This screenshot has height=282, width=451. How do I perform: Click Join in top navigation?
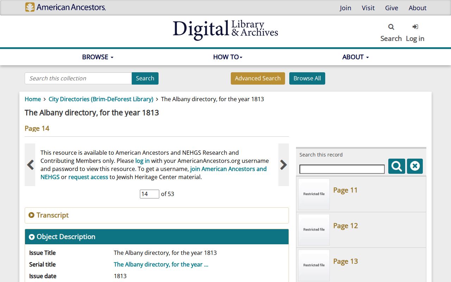point(345,8)
